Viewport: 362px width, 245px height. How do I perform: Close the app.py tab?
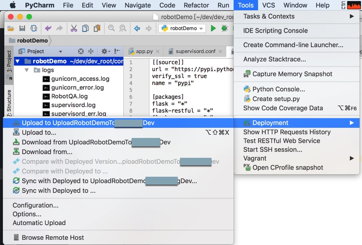[158, 52]
